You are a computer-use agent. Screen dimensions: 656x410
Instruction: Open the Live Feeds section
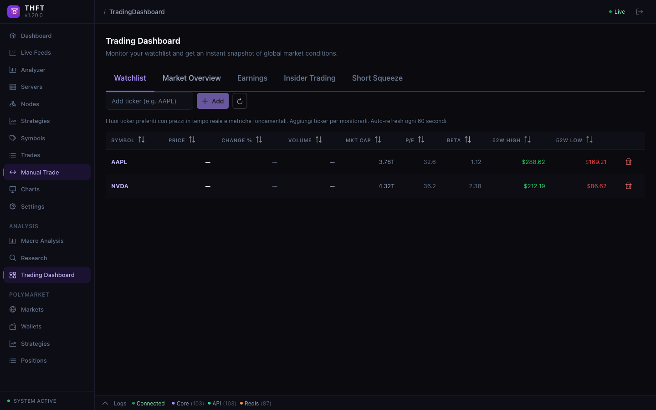coord(36,52)
